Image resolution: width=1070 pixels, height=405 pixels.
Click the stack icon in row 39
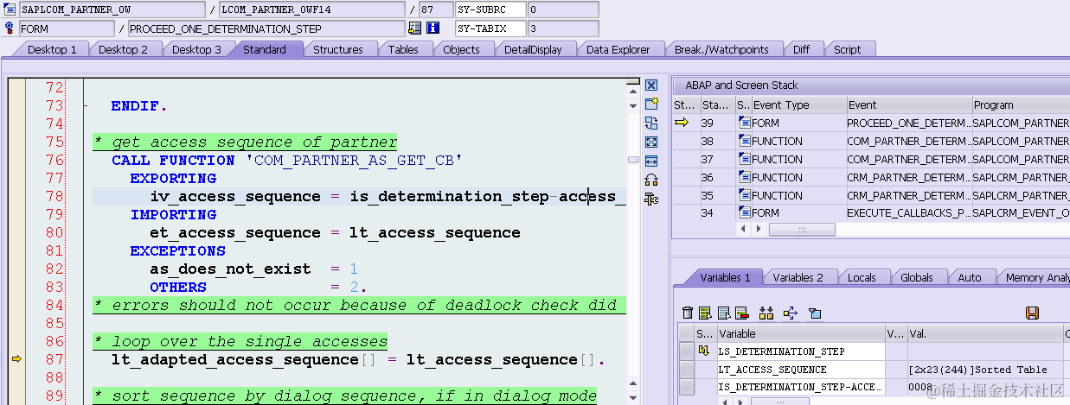coord(744,123)
